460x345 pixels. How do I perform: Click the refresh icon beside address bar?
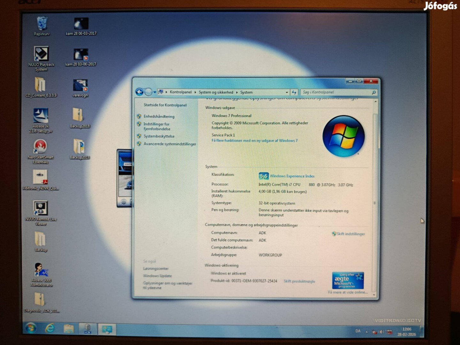tap(294, 92)
